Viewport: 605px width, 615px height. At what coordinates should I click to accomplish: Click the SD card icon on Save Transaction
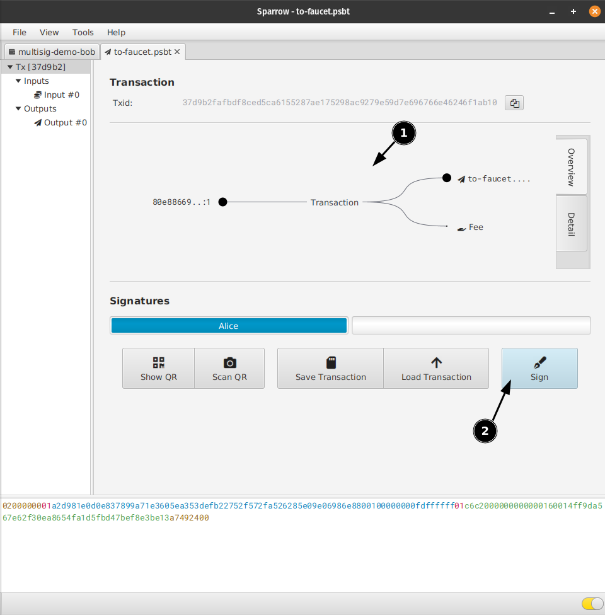point(331,362)
